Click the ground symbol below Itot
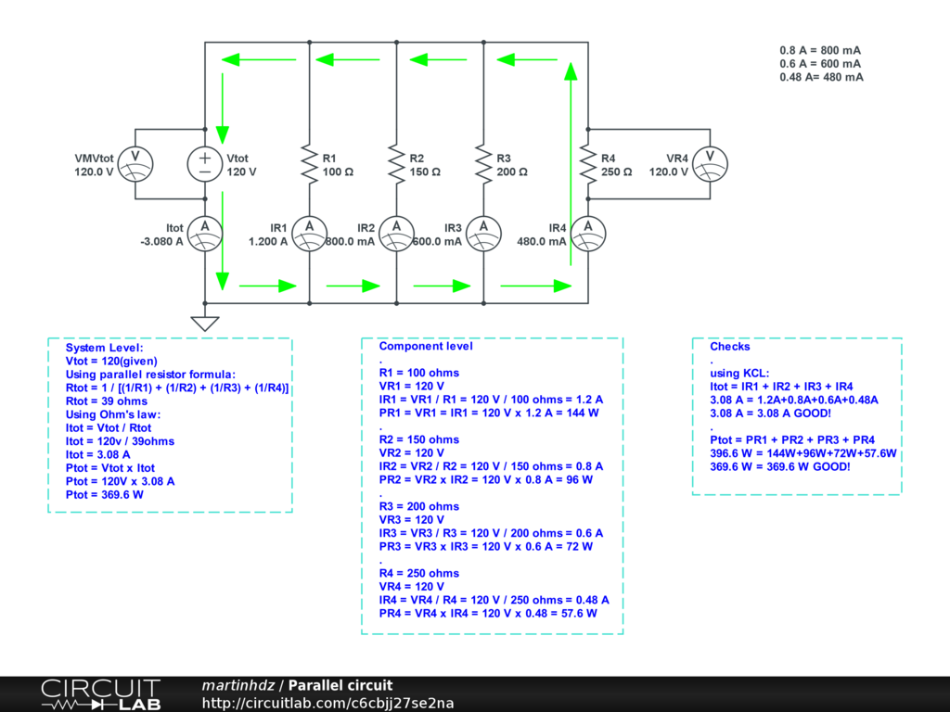 (x=205, y=322)
